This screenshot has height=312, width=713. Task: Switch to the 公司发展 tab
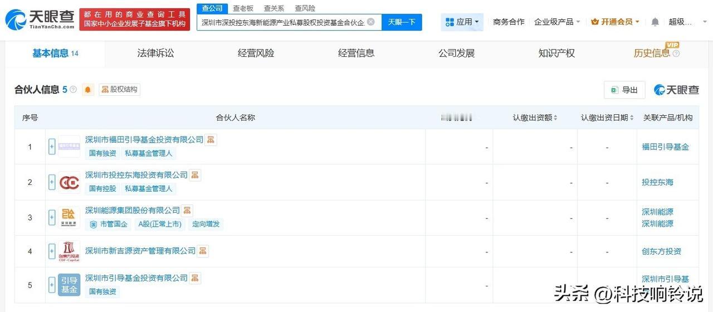[456, 53]
